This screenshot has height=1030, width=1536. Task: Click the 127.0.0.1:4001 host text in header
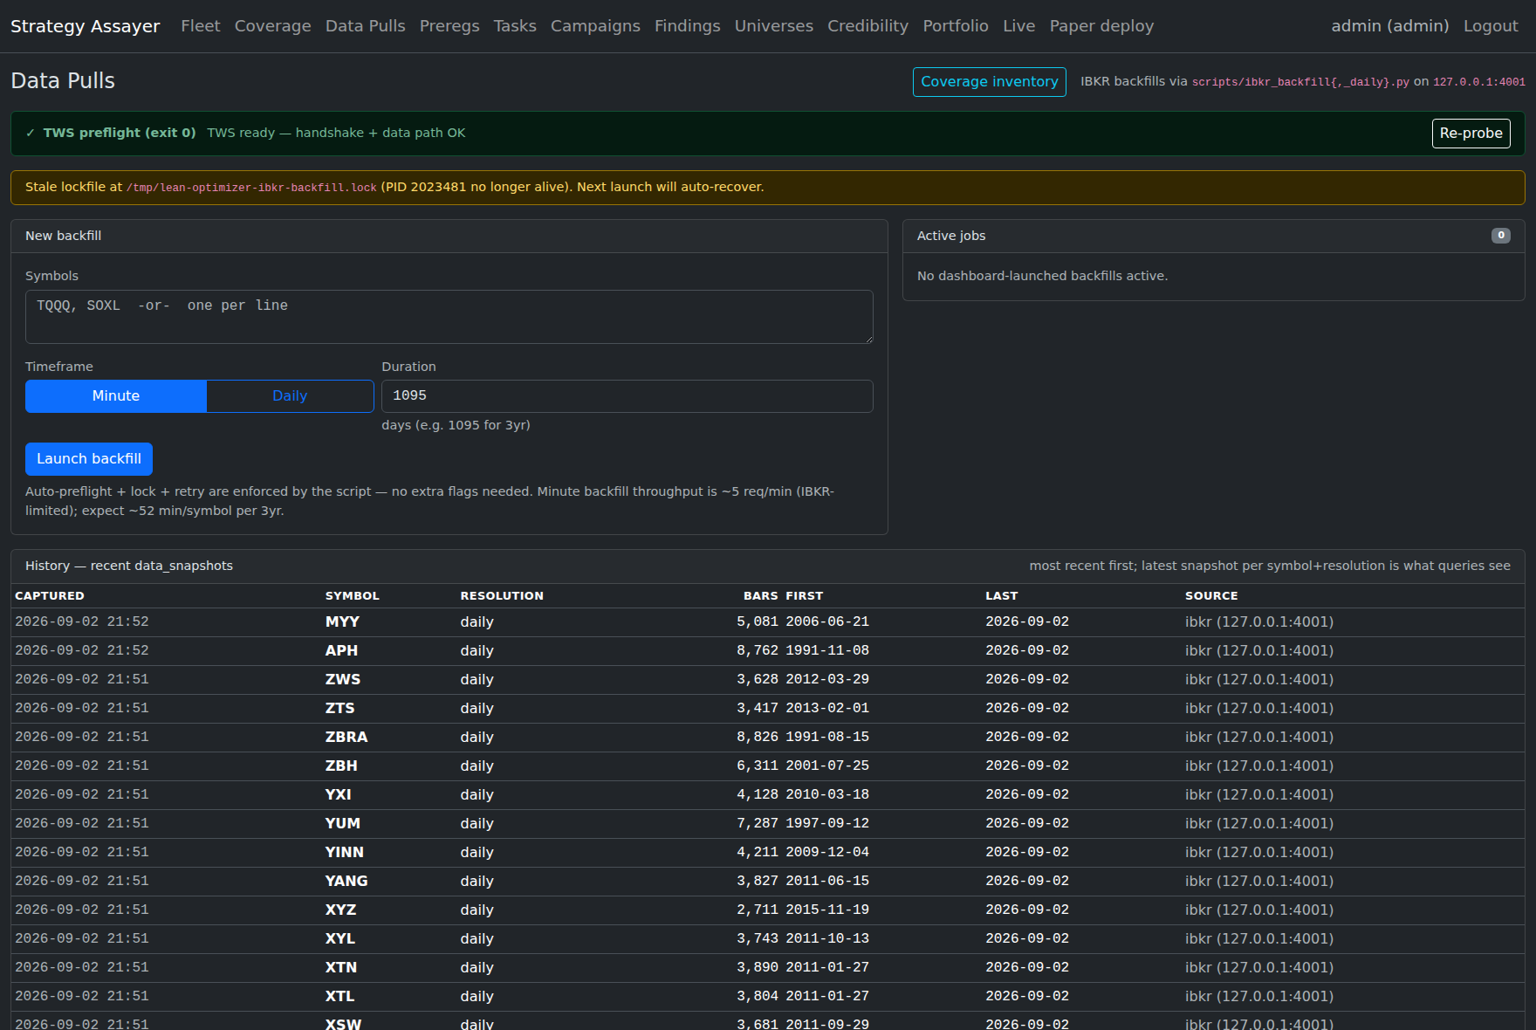point(1479,82)
